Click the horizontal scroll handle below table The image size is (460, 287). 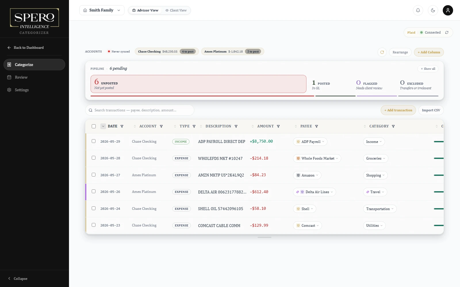264,237
